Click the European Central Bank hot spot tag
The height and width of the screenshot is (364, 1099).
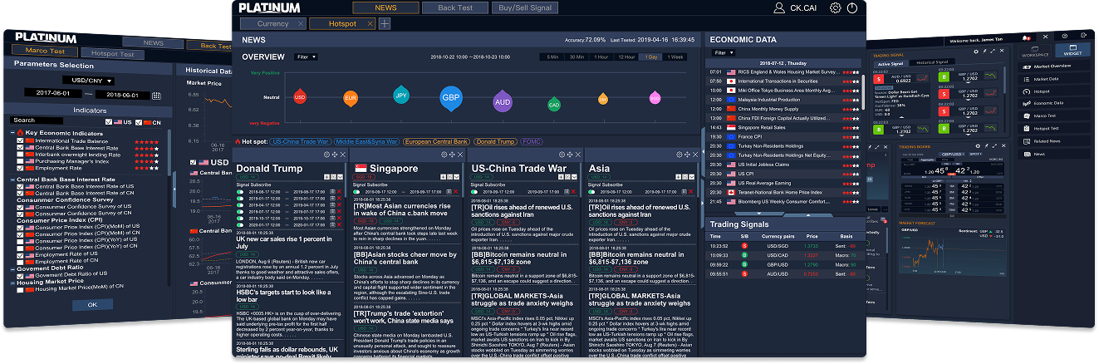436,142
